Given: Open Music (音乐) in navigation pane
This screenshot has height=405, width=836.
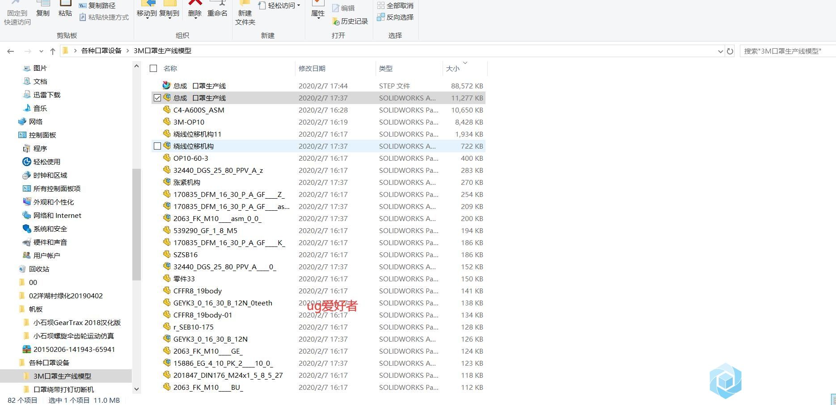Looking at the screenshot, I should pyautogui.click(x=40, y=108).
